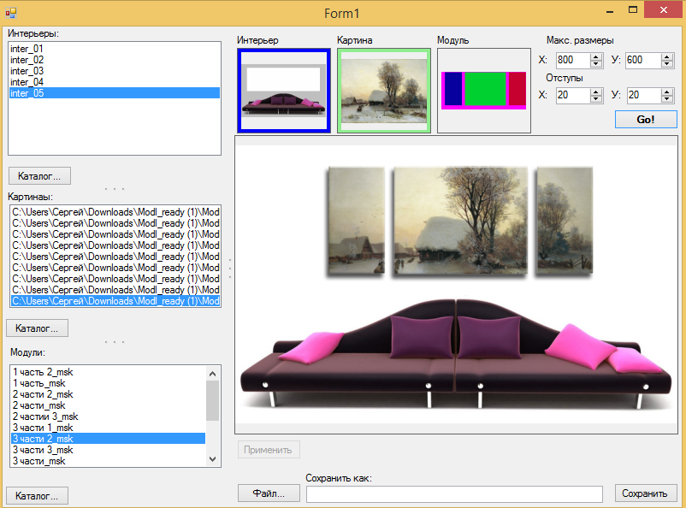
Task: Pick inter_04 in the interiors list
Action: pyautogui.click(x=114, y=82)
